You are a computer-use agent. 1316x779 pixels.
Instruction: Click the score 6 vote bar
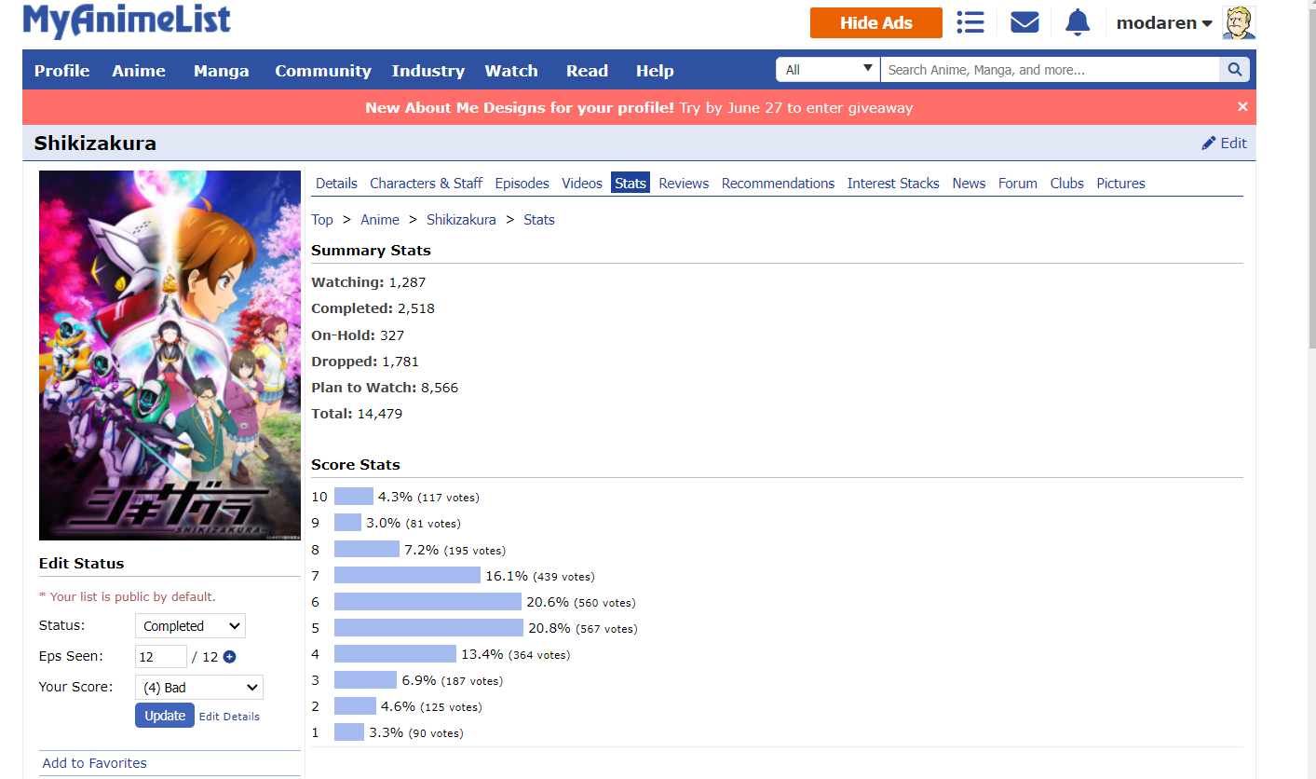(x=427, y=602)
